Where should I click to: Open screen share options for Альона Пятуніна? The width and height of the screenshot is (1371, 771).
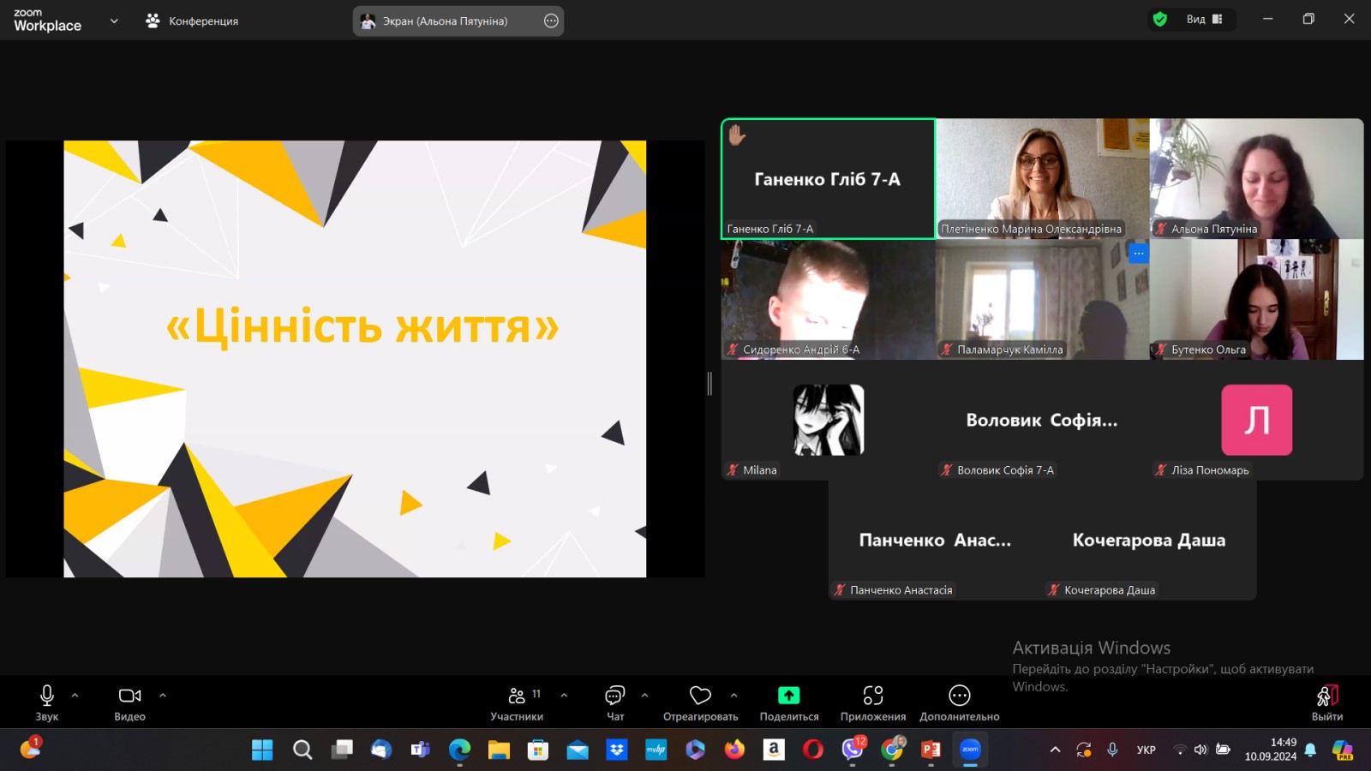[551, 21]
